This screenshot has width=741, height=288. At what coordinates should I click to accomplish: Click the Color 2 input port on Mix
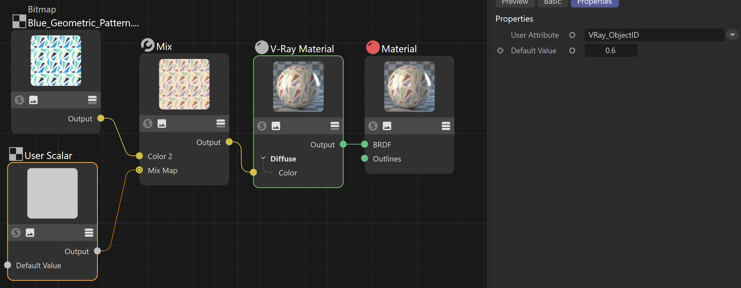(139, 156)
